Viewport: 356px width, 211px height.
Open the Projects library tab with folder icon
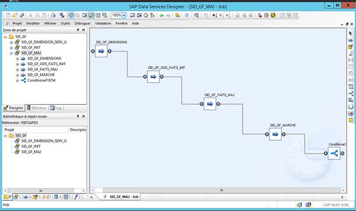[x=7, y=197]
